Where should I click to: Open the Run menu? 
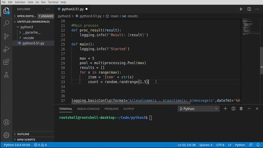click(44, 2)
